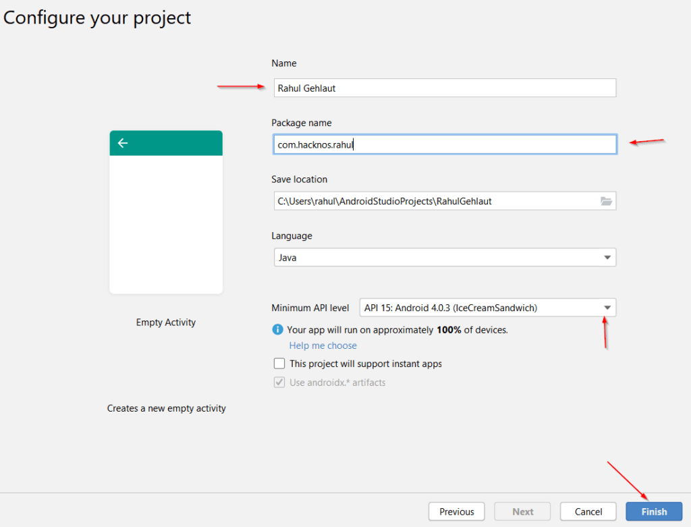Click the Cancel button
Viewport: 691px width, 527px height.
588,511
